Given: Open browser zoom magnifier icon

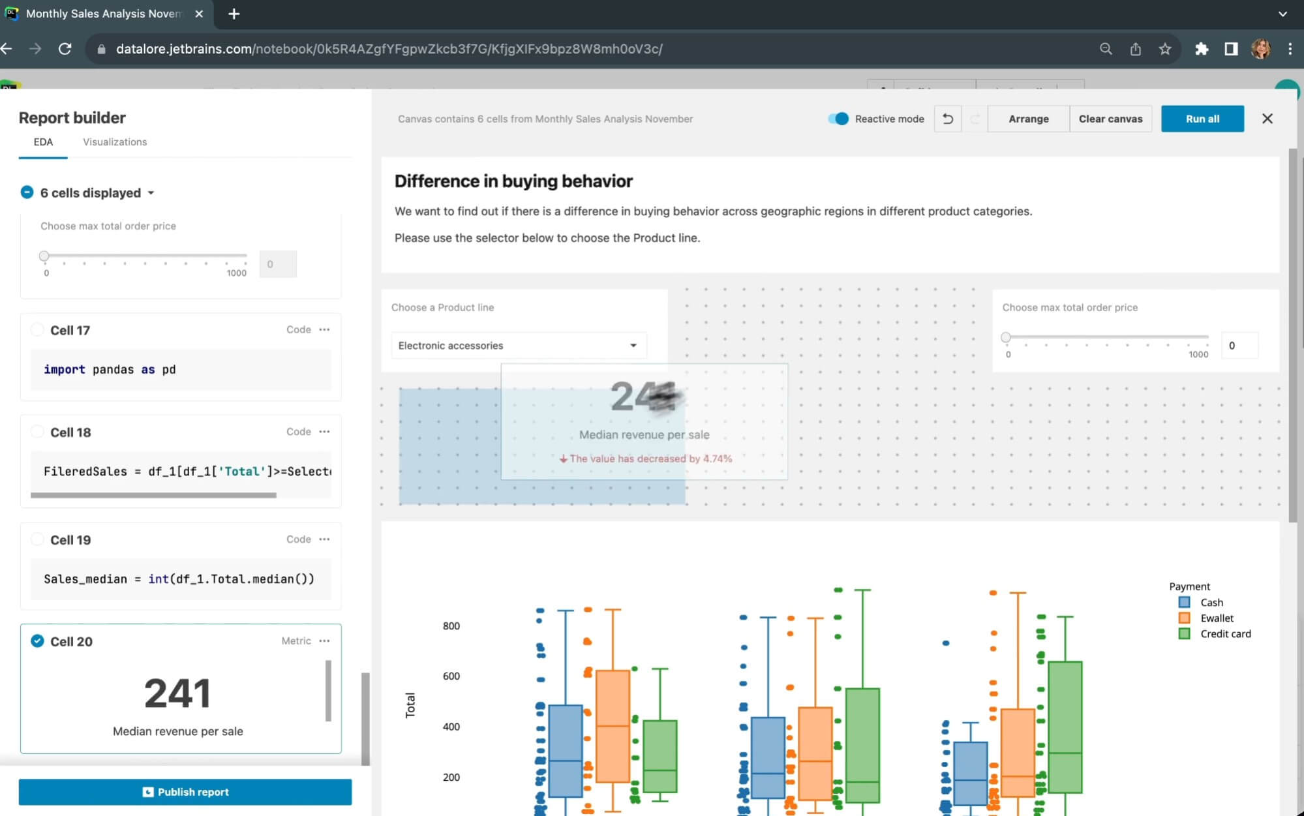Looking at the screenshot, I should click(1106, 49).
